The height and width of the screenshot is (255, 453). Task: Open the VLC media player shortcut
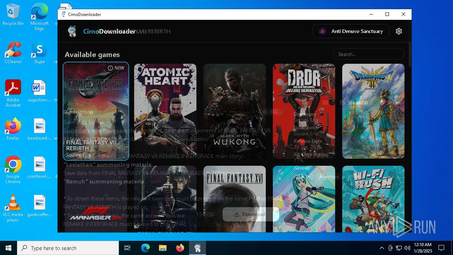[13, 208]
